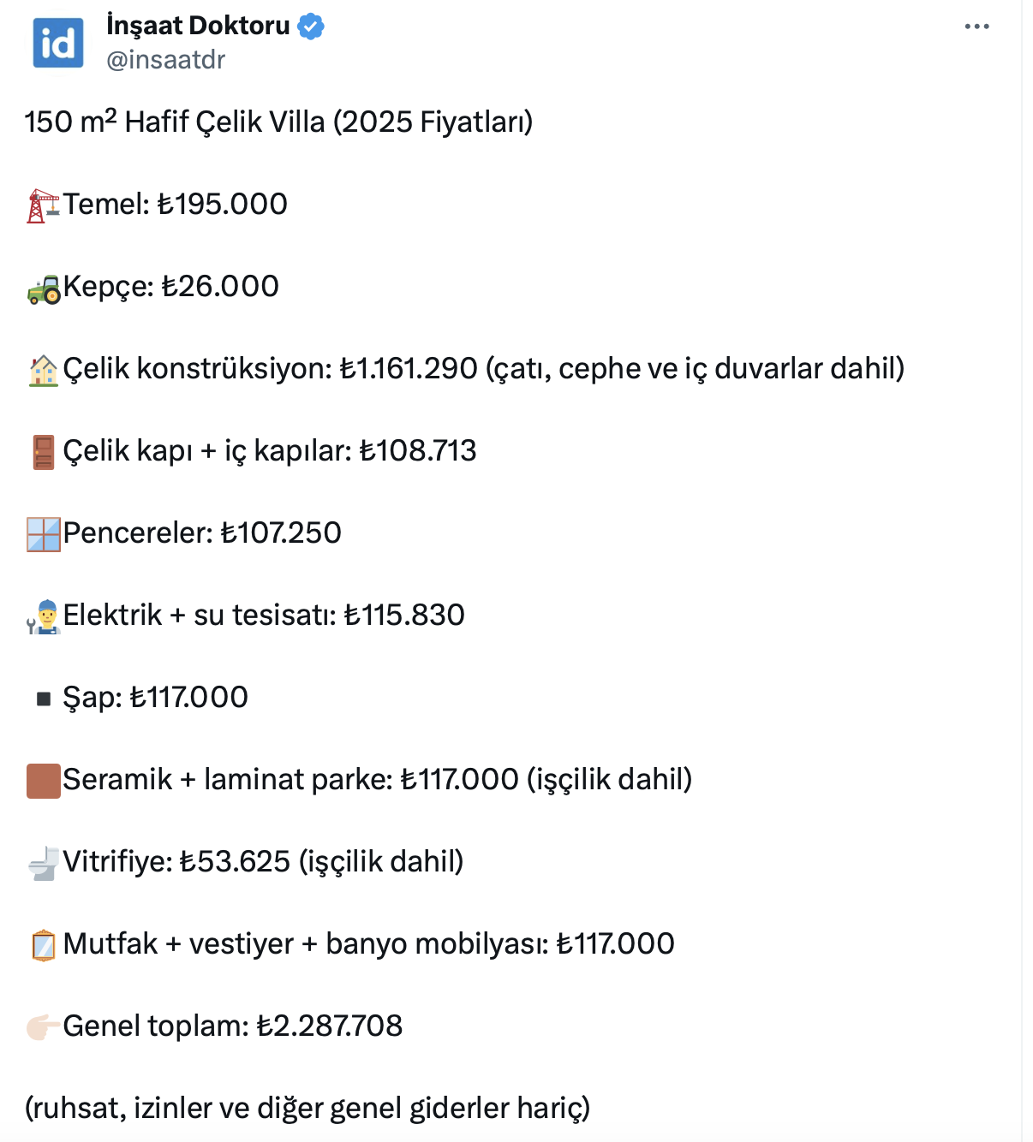
Task: Click the door emoji beside Çelik kapı
Action: coord(43,452)
